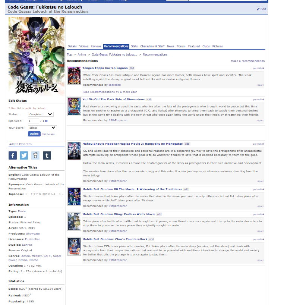Click Read recommendations by 1 more user

coord(110,92)
